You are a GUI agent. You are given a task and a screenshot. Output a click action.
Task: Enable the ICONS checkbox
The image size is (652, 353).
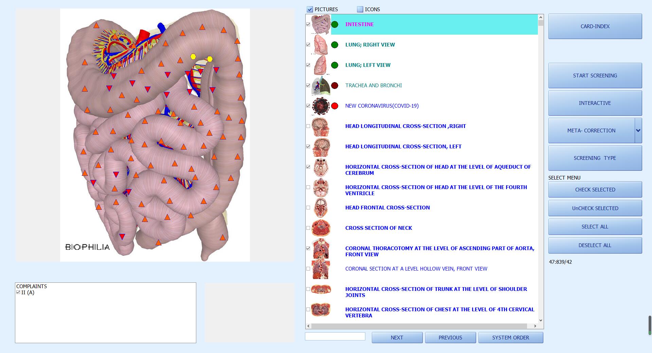(360, 10)
